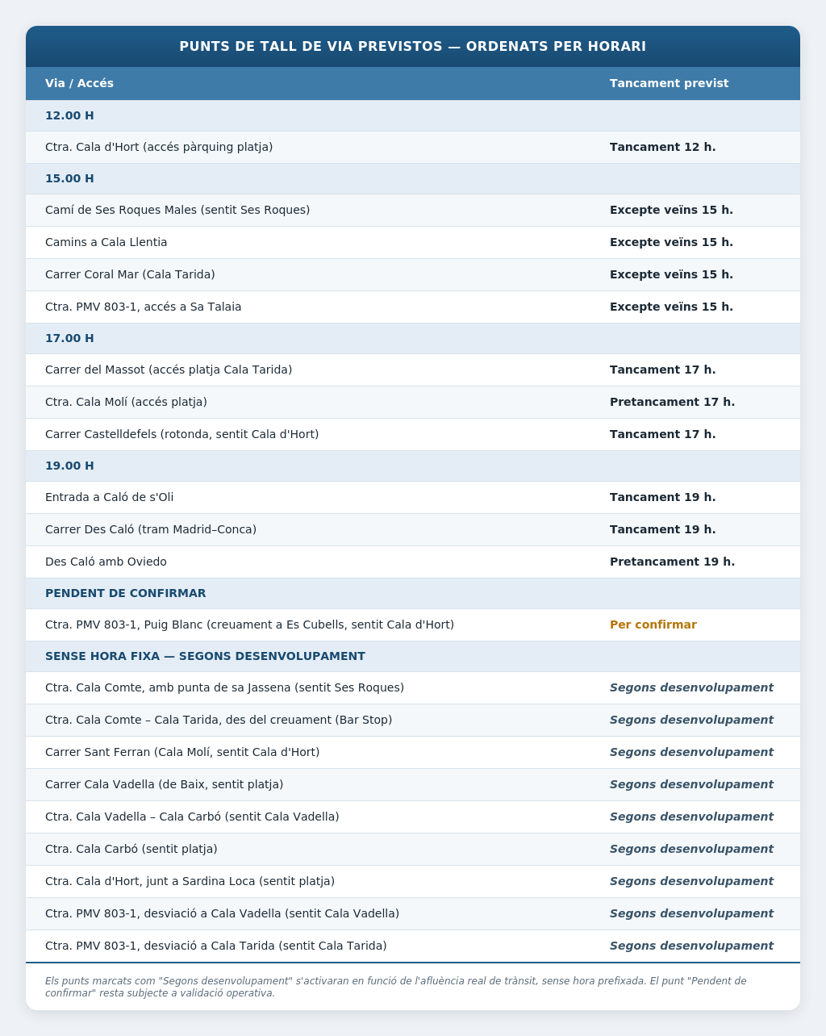Select 'Carrer Coral Mar (Cala Tarida)' entry
The height and width of the screenshot is (1036, 826).
coord(413,274)
